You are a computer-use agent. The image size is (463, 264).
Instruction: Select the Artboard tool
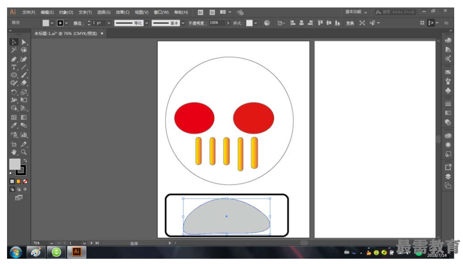pyautogui.click(x=14, y=144)
